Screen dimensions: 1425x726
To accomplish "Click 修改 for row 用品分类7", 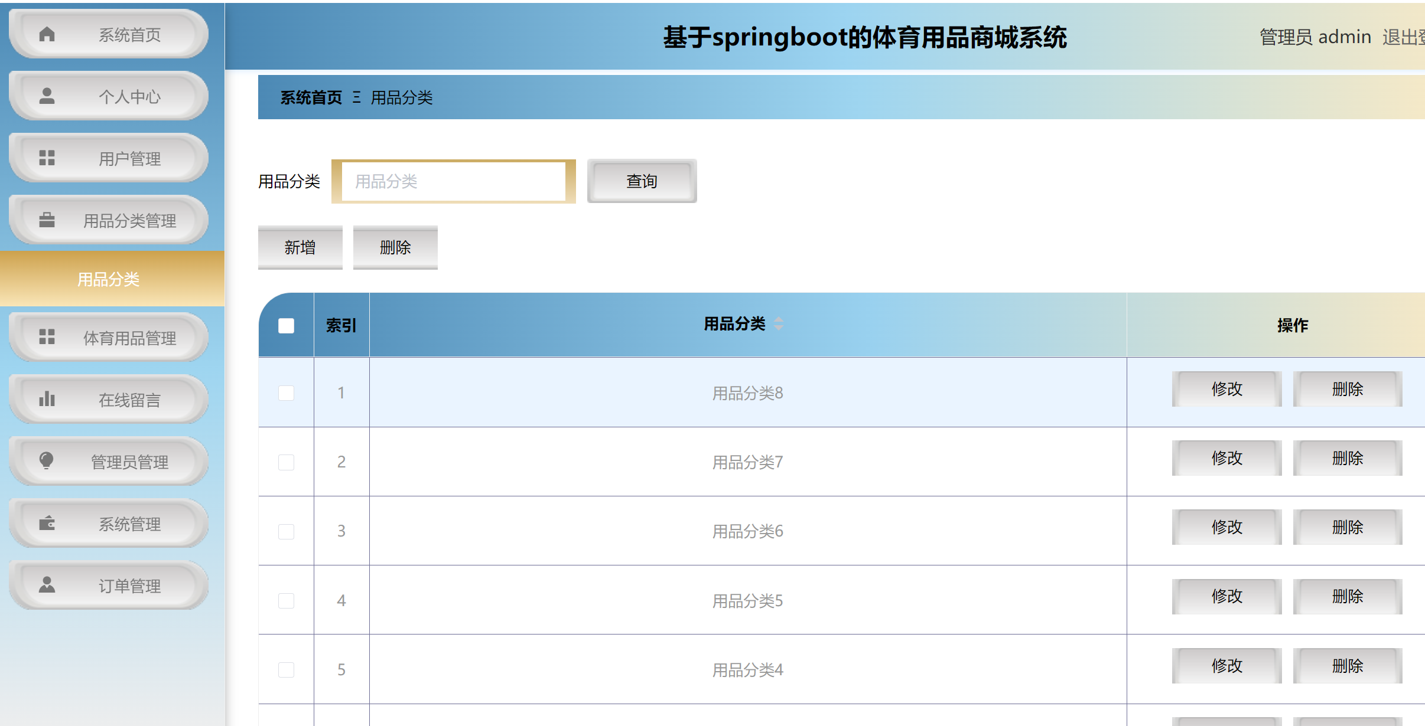I will 1226,458.
